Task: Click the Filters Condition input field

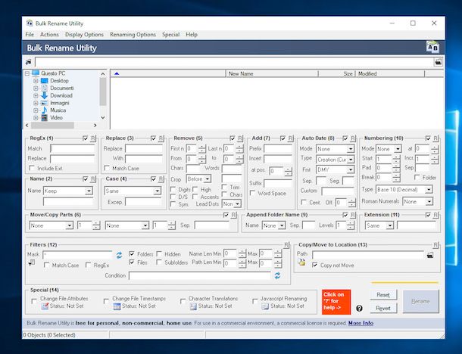Action: click(199, 276)
